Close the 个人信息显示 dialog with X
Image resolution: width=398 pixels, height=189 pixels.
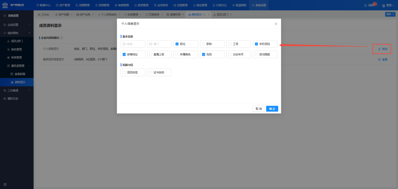point(276,24)
